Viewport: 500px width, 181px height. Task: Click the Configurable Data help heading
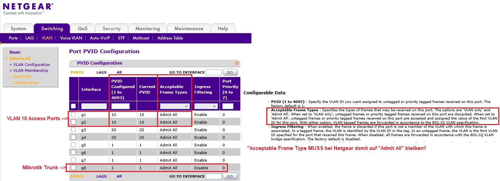coord(265,93)
